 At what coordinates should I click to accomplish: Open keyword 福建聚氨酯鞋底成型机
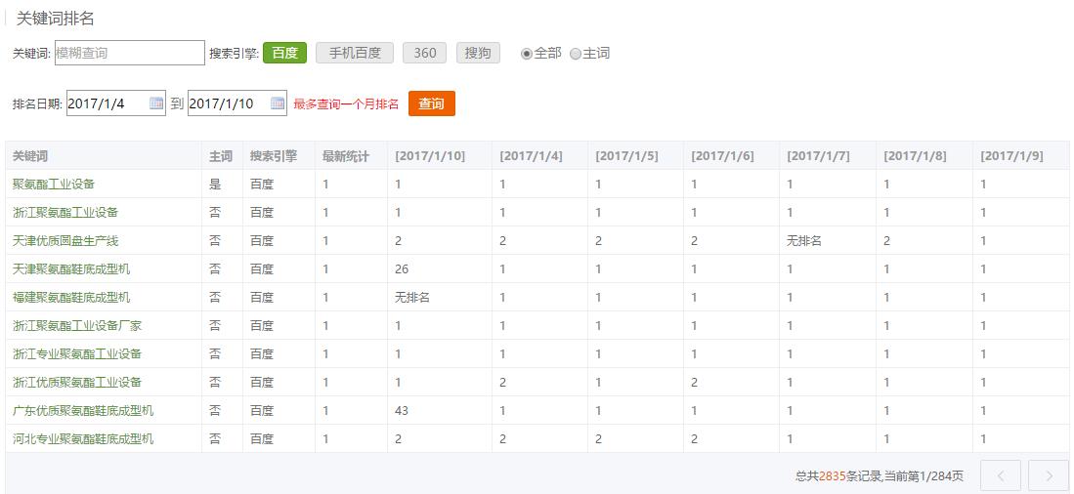[x=71, y=298]
